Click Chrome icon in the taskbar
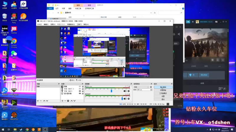236x132 pixels. tap(27, 130)
